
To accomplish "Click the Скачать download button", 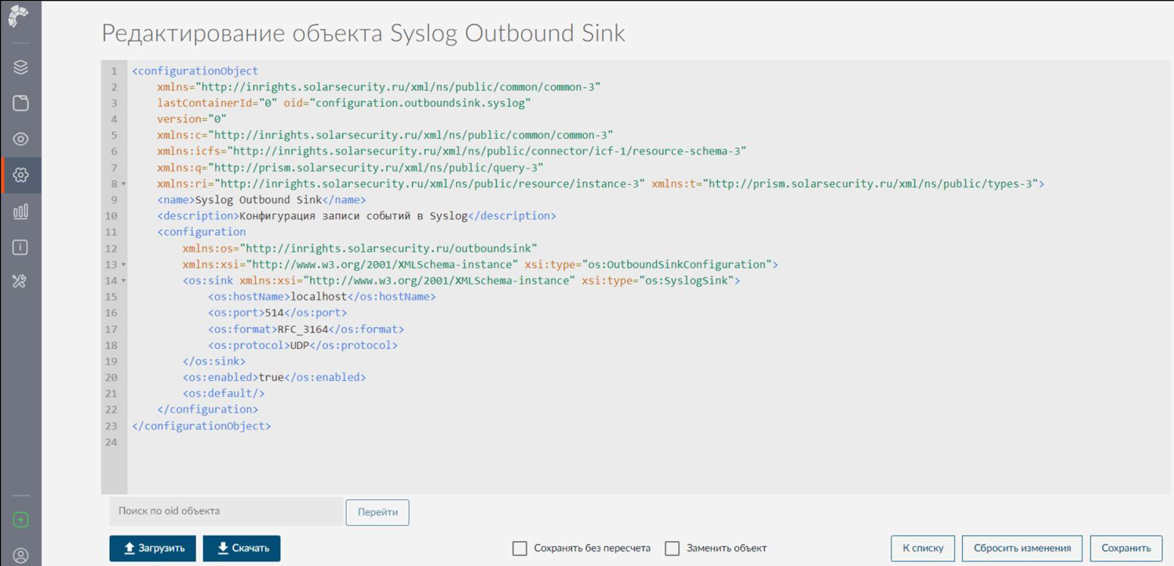I will click(x=241, y=548).
